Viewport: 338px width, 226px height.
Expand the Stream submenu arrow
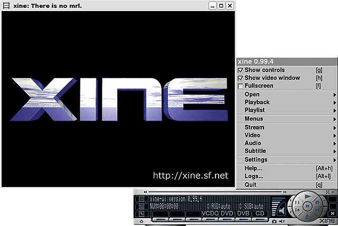(x=334, y=127)
